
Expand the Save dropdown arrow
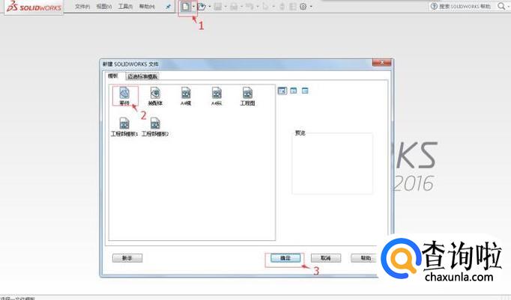click(x=226, y=7)
